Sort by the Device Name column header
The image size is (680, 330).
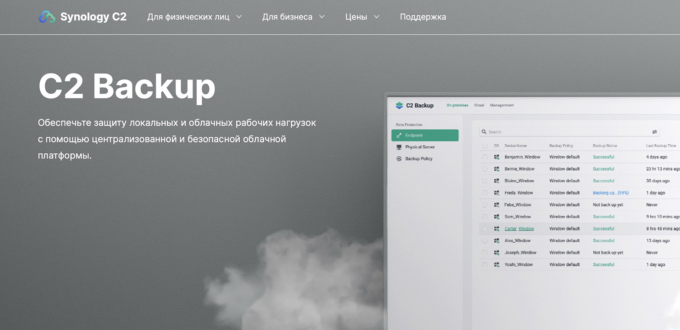click(x=516, y=146)
